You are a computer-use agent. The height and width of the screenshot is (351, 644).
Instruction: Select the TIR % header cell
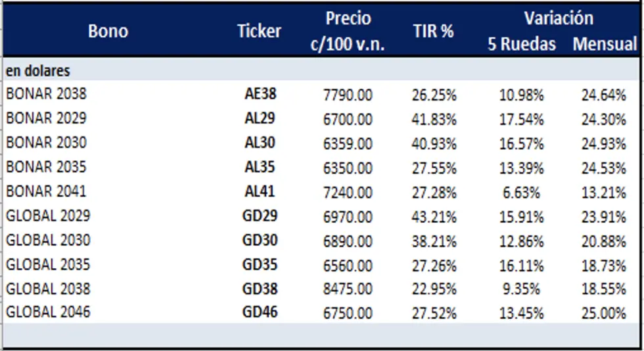click(433, 32)
